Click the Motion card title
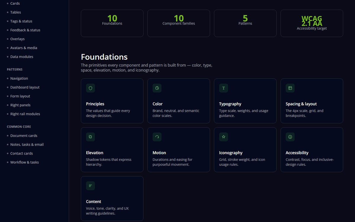Screen dimensions: 355x222 point(159,153)
